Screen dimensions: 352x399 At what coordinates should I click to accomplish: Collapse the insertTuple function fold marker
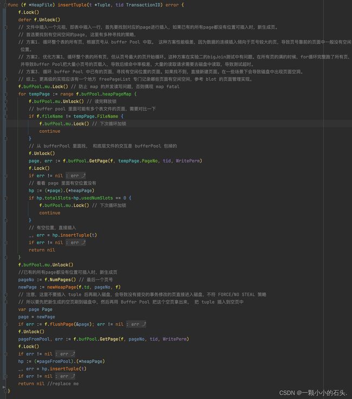click(x=5, y=5)
